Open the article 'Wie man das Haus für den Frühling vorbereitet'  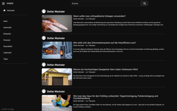coord(115,97)
